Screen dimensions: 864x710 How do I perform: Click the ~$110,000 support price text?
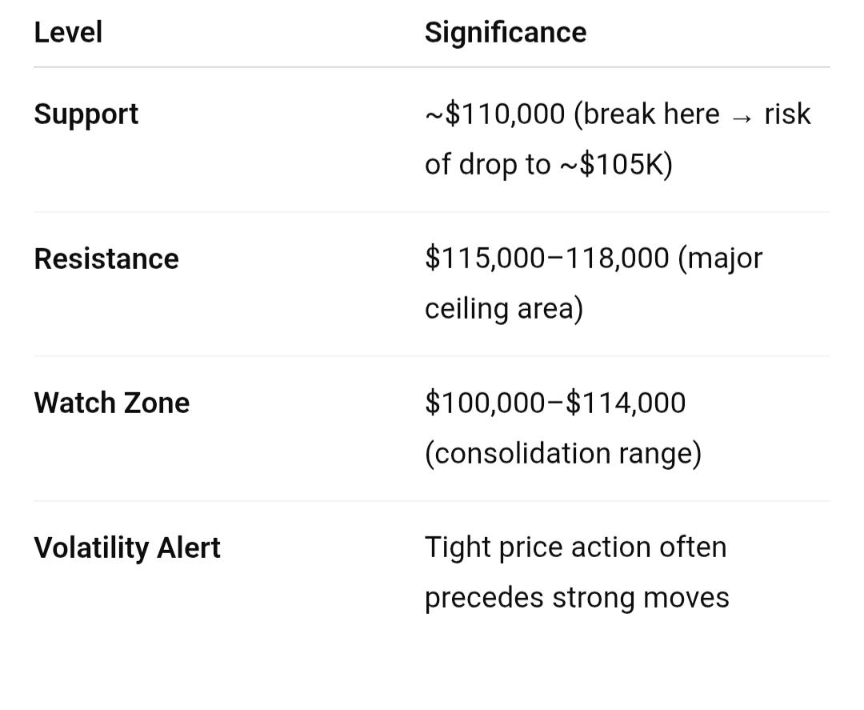coord(495,114)
